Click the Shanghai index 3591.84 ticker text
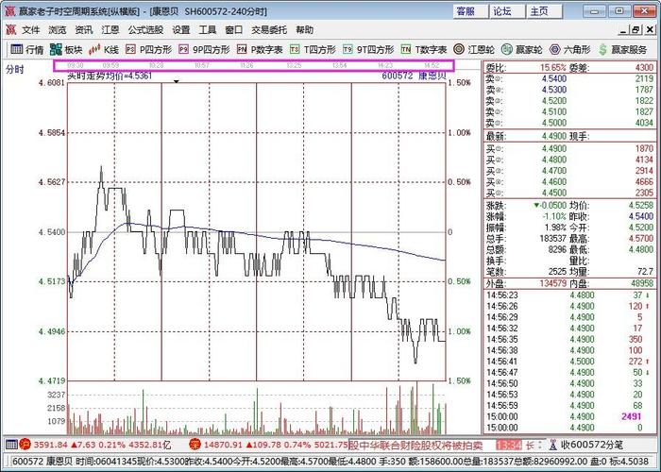661x472 pixels. point(51,445)
